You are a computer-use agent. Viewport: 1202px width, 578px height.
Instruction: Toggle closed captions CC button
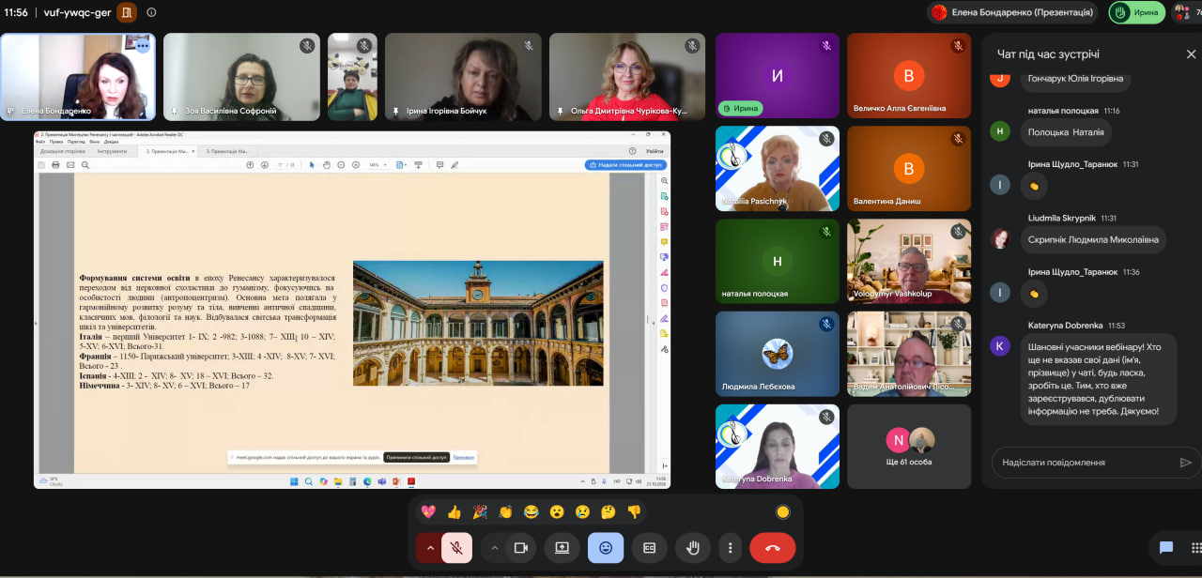point(649,548)
